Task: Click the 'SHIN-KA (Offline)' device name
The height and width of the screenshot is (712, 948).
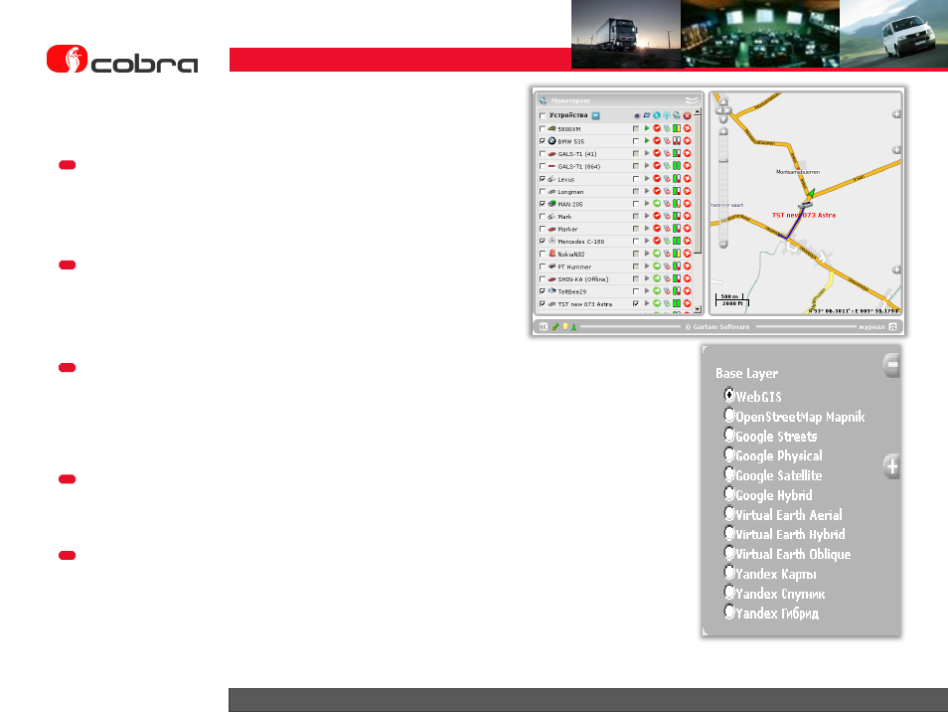Action: 583,278
